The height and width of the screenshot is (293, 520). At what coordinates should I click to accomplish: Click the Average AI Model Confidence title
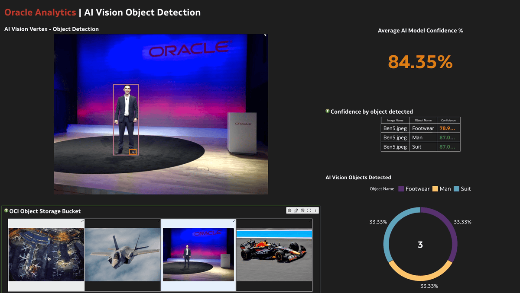[x=419, y=30]
